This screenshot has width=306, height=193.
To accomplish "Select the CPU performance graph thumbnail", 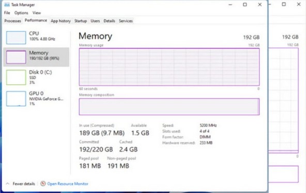I will coord(16,38).
